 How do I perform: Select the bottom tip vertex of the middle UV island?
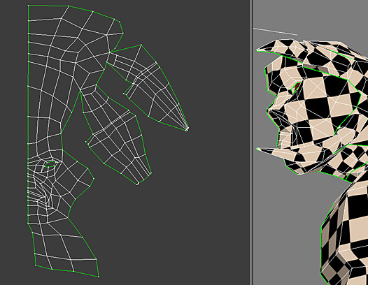(138, 184)
